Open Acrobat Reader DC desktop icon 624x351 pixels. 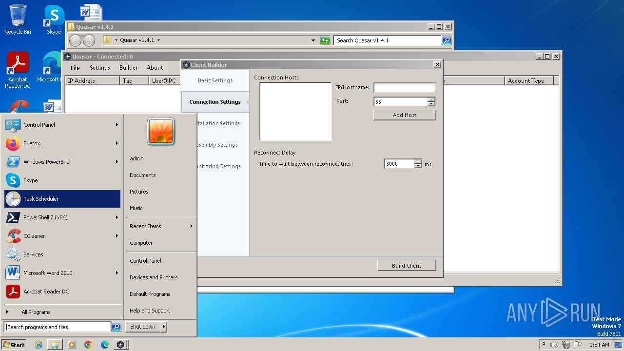[18, 71]
